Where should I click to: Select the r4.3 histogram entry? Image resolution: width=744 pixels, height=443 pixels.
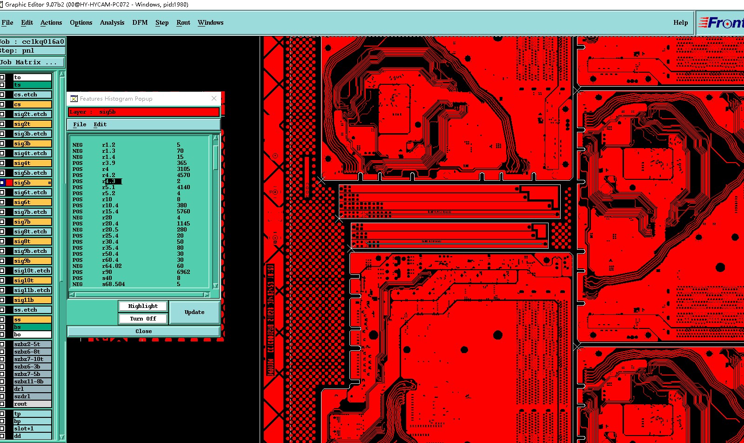pos(112,181)
